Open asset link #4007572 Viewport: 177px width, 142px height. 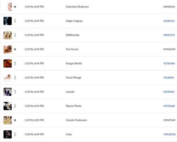169,35
